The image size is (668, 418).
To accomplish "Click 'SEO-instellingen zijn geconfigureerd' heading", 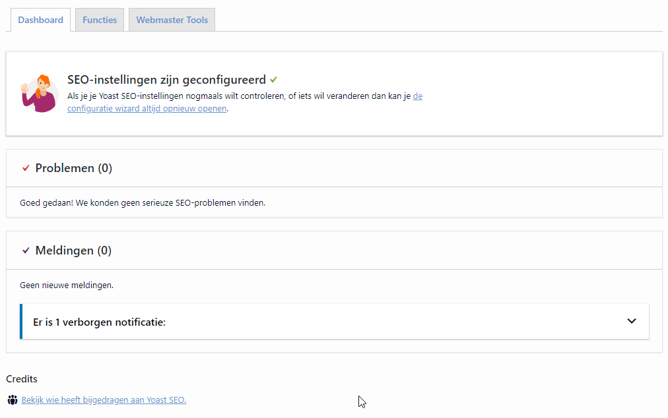I will click(166, 80).
